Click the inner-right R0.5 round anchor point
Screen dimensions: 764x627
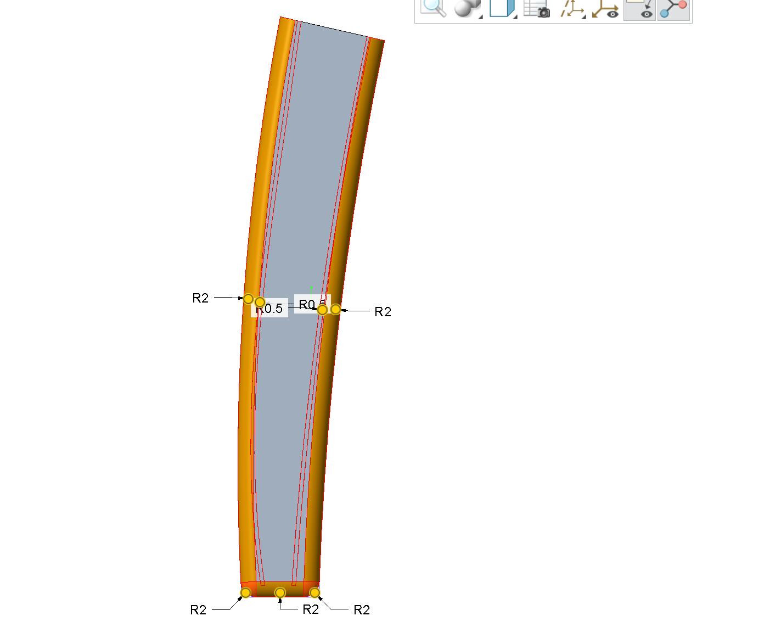click(323, 310)
